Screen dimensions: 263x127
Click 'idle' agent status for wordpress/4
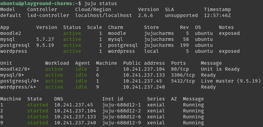point(81,87)
